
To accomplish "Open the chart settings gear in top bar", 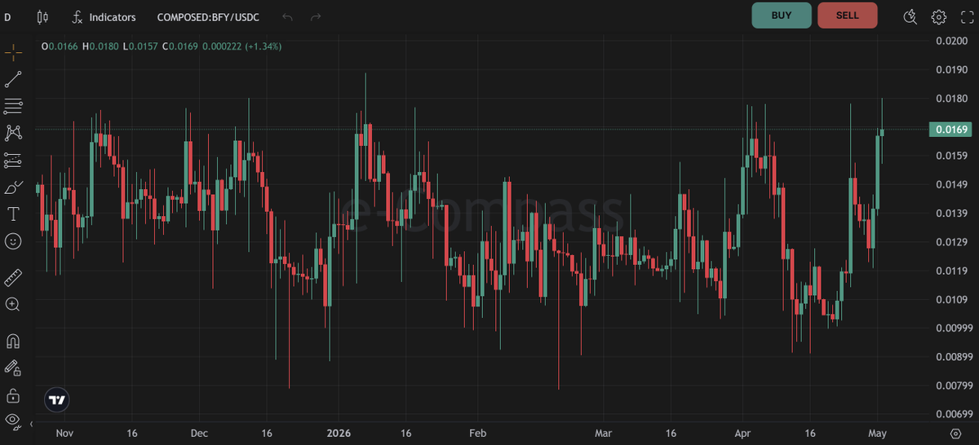I will coord(939,16).
